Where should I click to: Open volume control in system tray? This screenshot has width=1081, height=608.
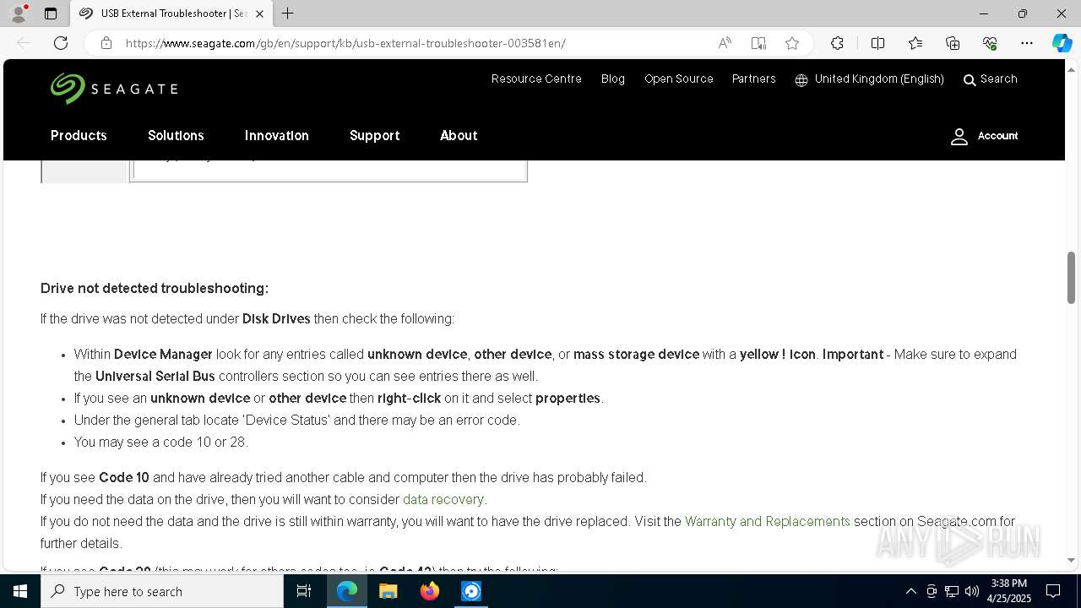click(971, 591)
